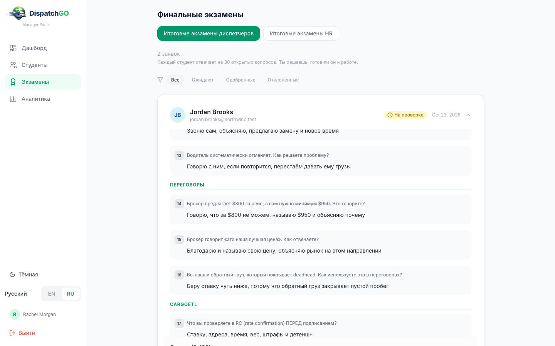The image size is (555, 346).
Task: Go to Студенты in the sidebar
Action: point(43,65)
